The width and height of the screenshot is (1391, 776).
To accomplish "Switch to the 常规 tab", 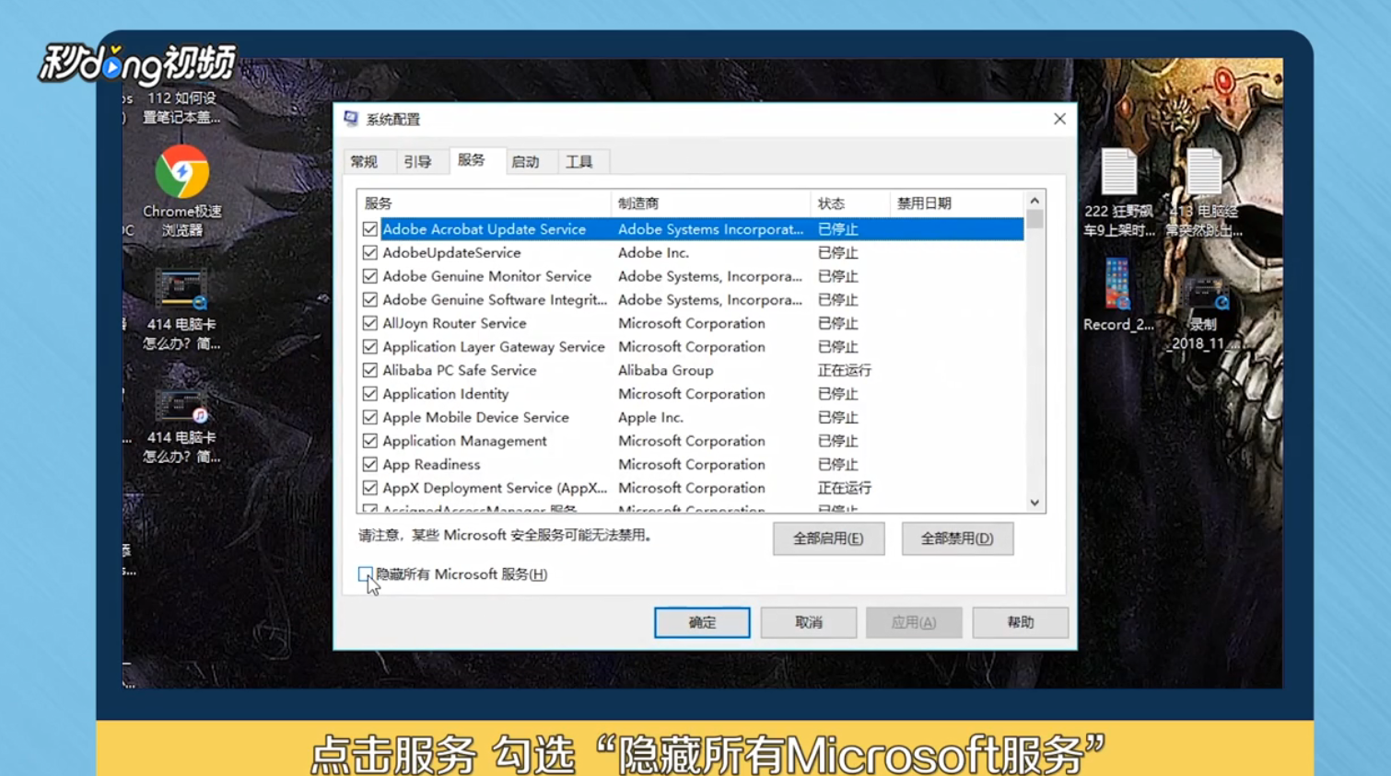I will [365, 162].
